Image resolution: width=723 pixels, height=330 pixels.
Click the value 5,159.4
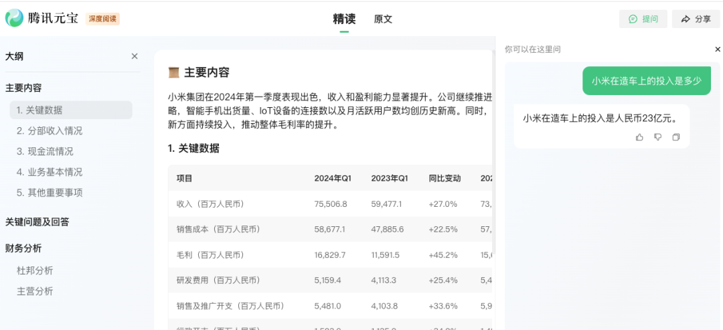point(327,280)
